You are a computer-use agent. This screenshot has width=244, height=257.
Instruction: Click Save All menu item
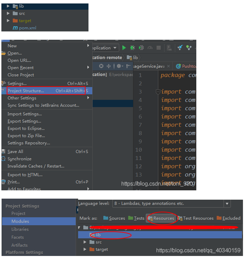pos(47,151)
